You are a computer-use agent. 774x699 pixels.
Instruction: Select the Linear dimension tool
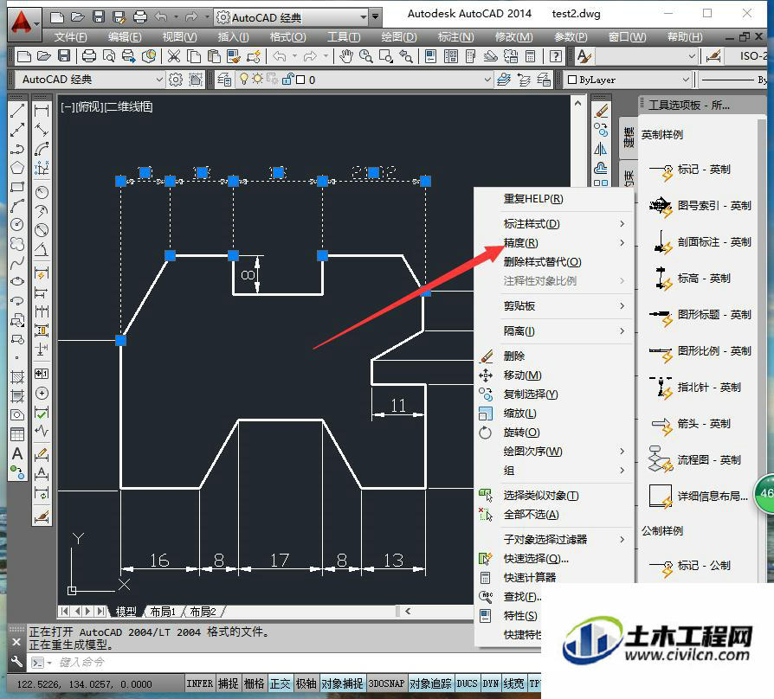[42, 112]
